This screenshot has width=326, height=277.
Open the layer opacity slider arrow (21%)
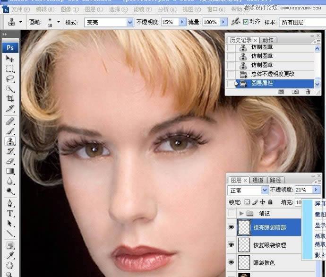pos(316,190)
